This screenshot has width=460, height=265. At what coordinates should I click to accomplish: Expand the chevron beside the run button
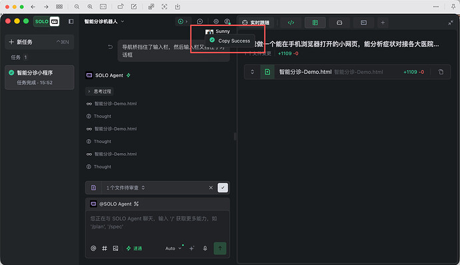point(187,21)
